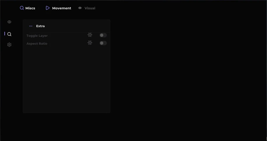Open the Visual tab

click(87, 8)
